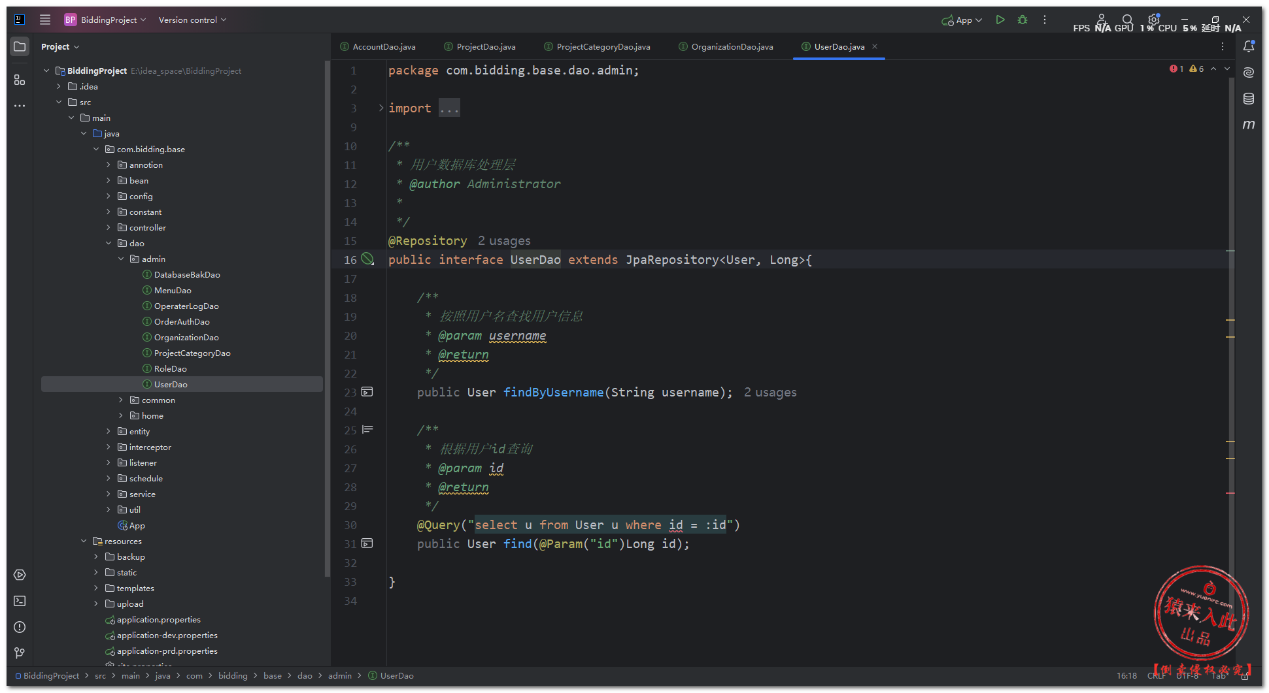The height and width of the screenshot is (693, 1269).
Task: Open the Terminal tool window
Action: pyautogui.click(x=20, y=601)
